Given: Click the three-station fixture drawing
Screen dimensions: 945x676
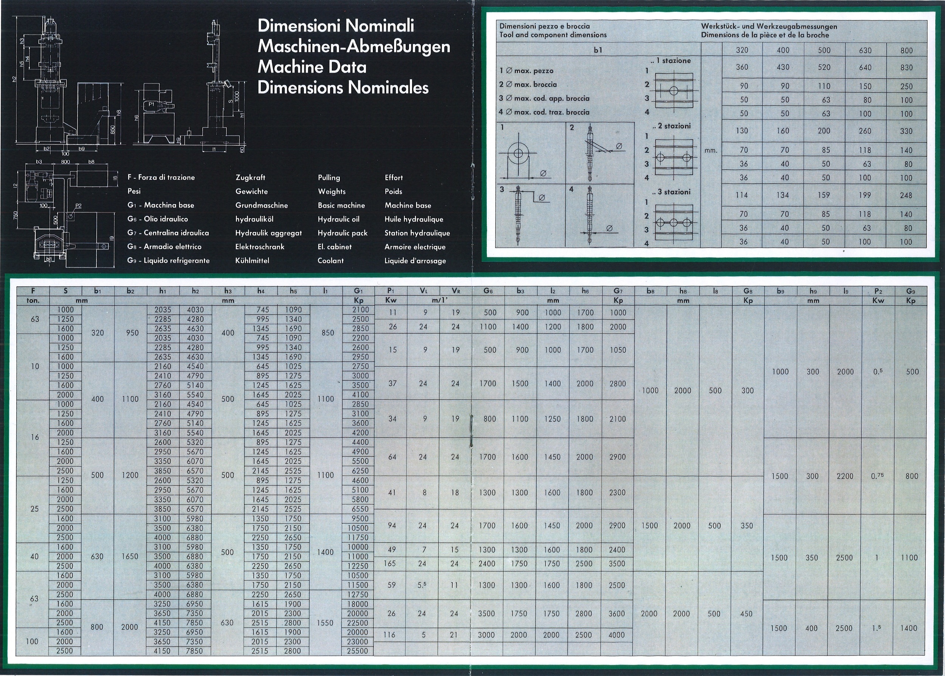Looking at the screenshot, I should [x=674, y=223].
